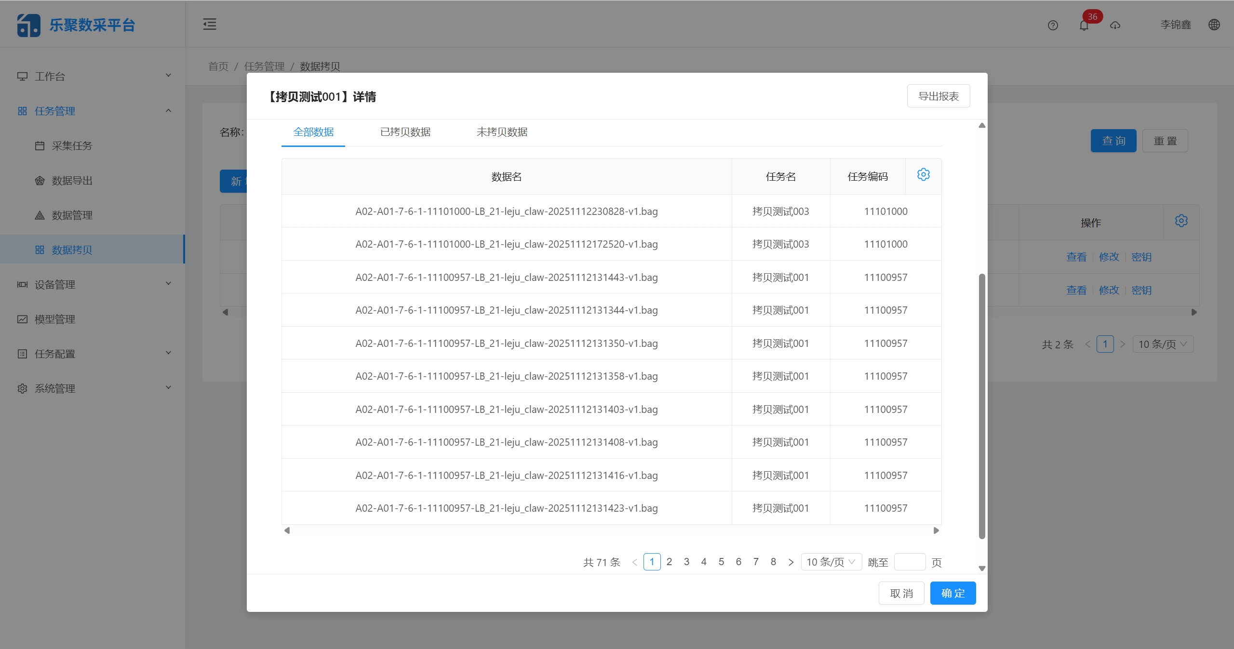The width and height of the screenshot is (1234, 649).
Task: Switch to the 未拷贝数据 tab
Action: 502,132
